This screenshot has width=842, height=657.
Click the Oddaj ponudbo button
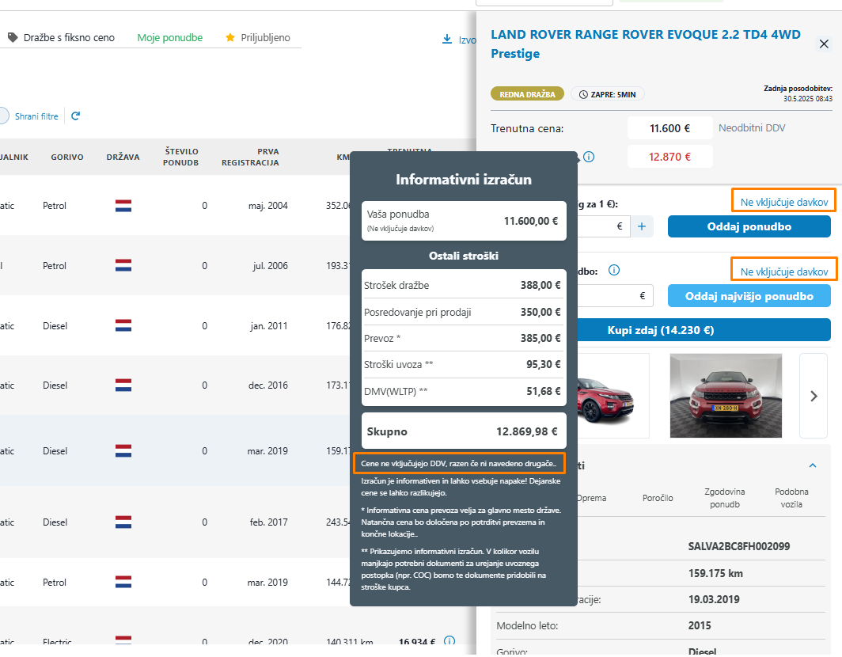(x=749, y=226)
